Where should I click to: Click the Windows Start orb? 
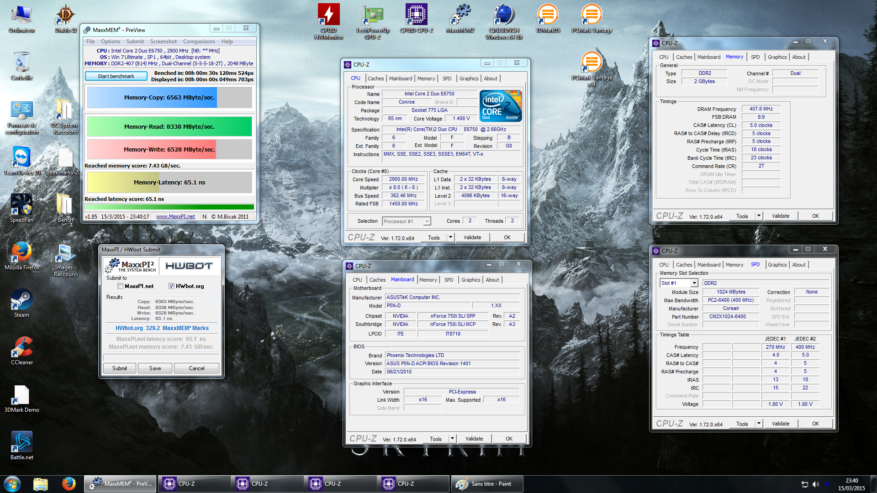click(12, 484)
